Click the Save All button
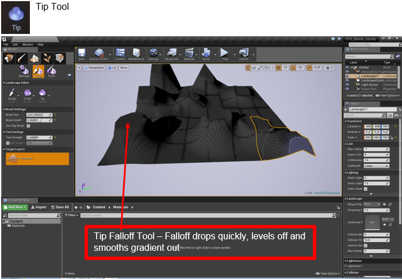The width and height of the screenshot is (402, 279). (x=60, y=207)
